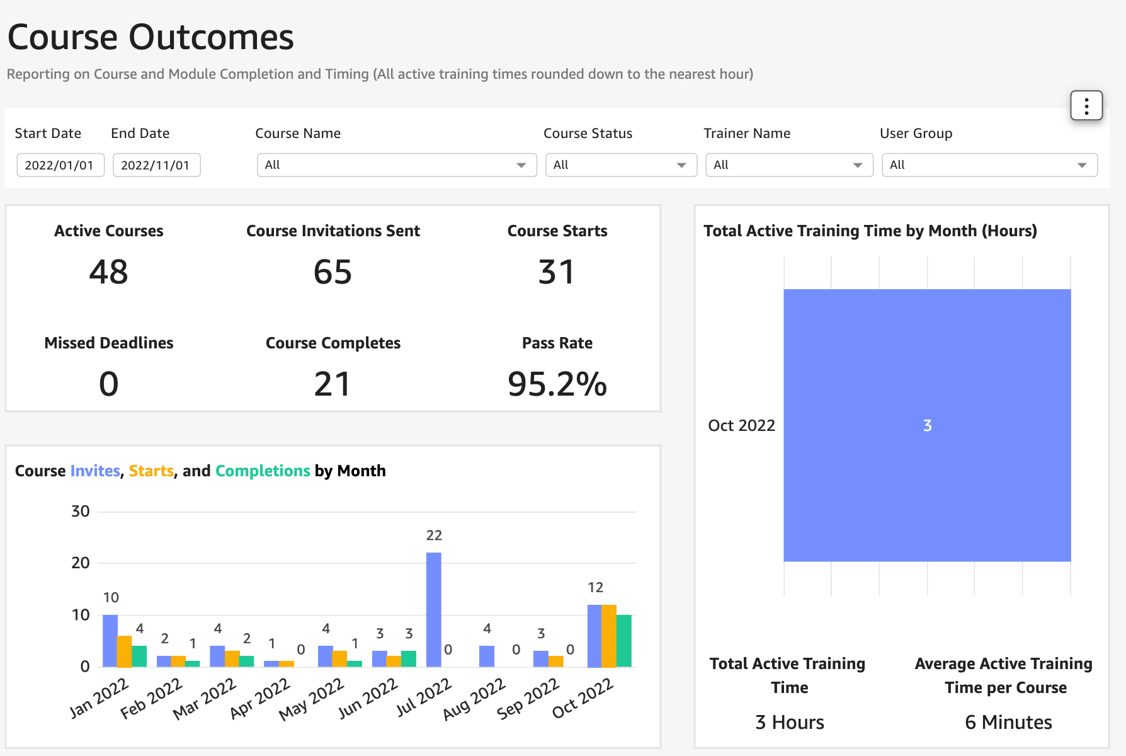Open the Course Status filter dropdown
The height and width of the screenshot is (756, 1126).
[620, 164]
